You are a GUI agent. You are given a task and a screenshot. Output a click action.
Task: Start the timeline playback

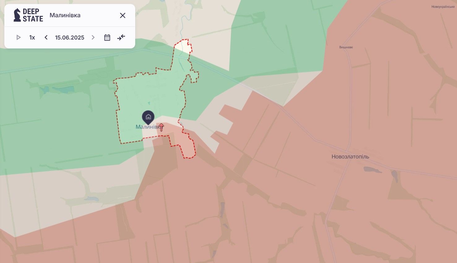(x=18, y=37)
